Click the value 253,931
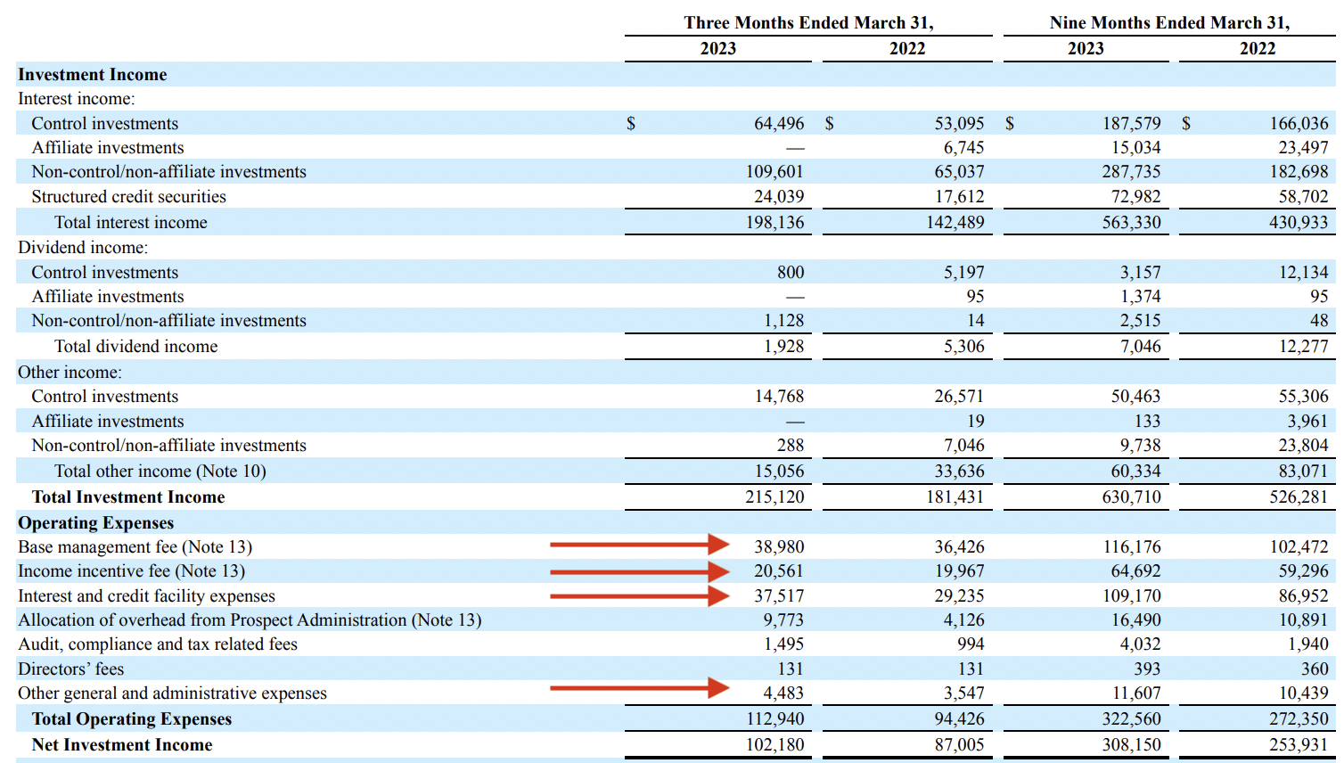This screenshot has height=763, width=1344. pyautogui.click(x=1299, y=745)
